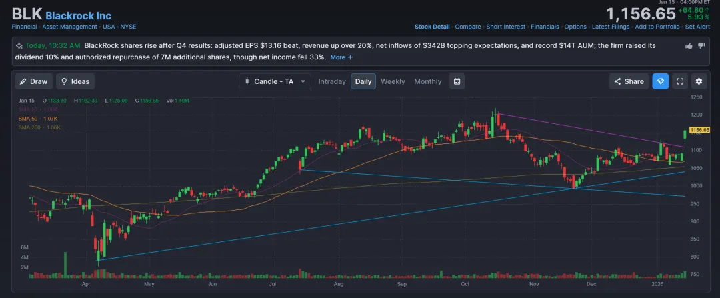
Task: Click the NYSE exchange link
Action: (128, 27)
